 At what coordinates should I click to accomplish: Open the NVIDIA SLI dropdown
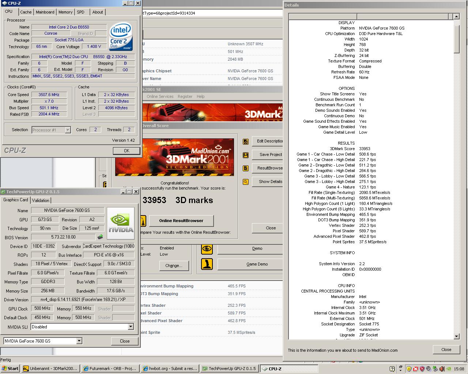131,327
